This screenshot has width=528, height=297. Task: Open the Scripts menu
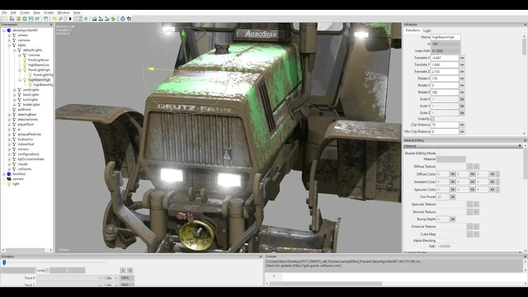49,13
